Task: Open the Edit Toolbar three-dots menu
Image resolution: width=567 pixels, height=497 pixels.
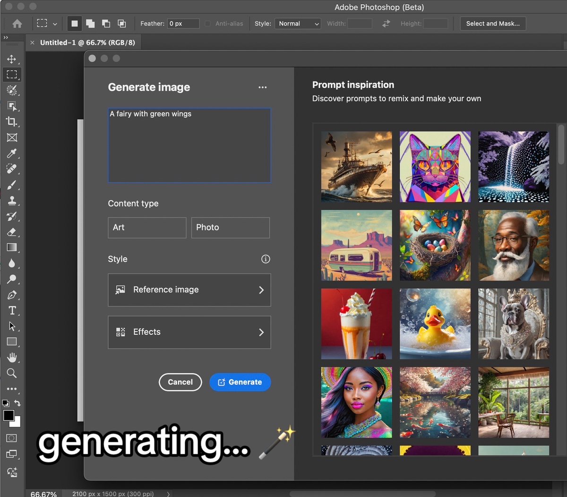Action: coord(12,389)
